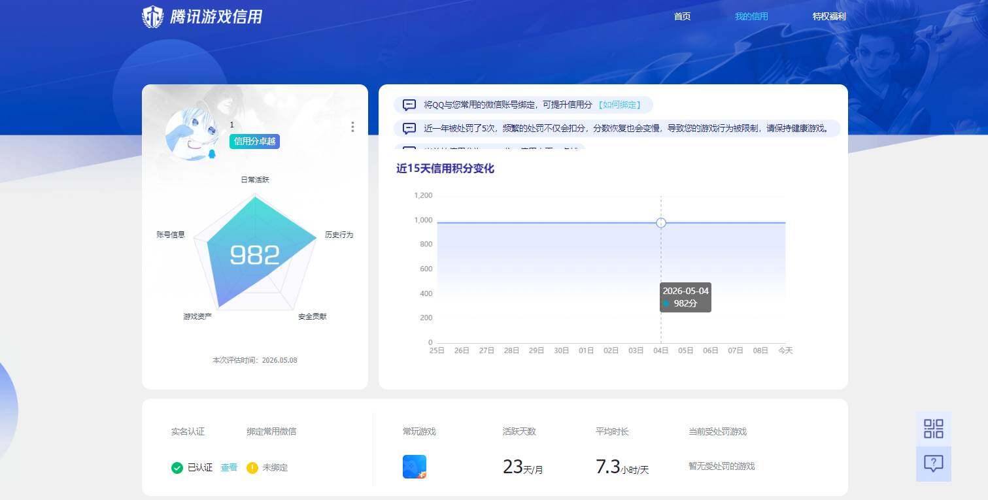The image size is (988, 500).
Task: Click the chart data point on 04日
Action: (661, 223)
